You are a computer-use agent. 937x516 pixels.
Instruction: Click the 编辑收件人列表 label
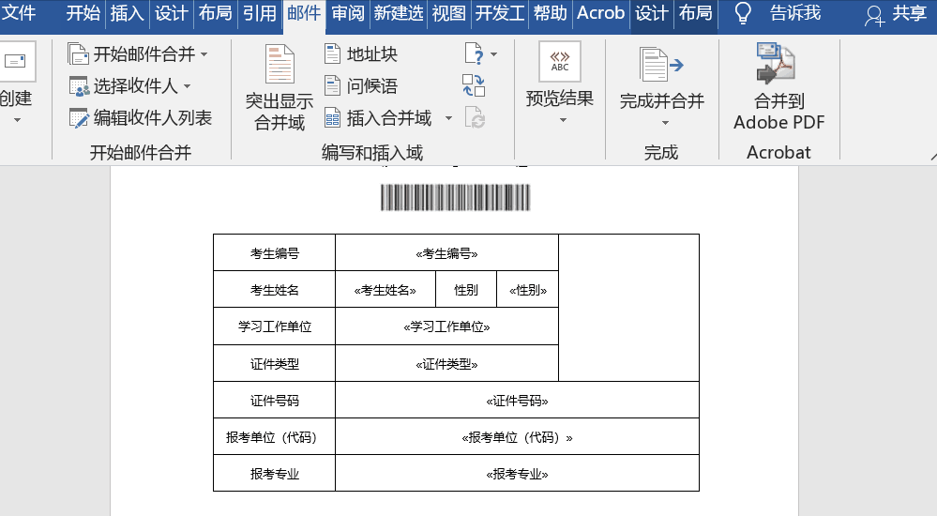(153, 118)
